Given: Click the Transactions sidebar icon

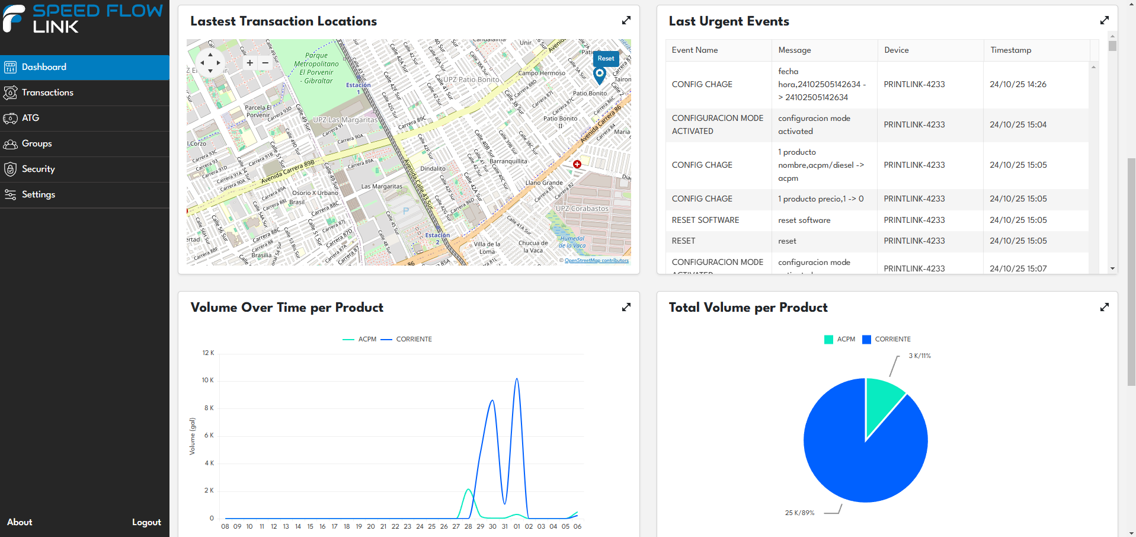Looking at the screenshot, I should coord(10,93).
